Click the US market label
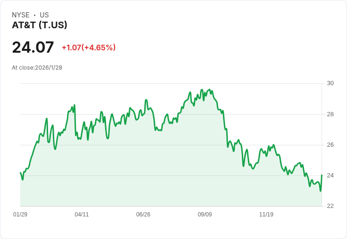Screen dimensions: 347x239 (44, 15)
